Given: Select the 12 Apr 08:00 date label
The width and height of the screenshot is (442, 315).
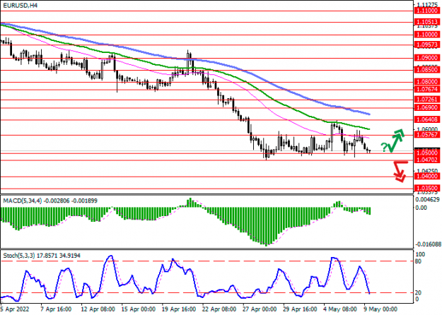Looking at the screenshot, I should coord(98,309).
